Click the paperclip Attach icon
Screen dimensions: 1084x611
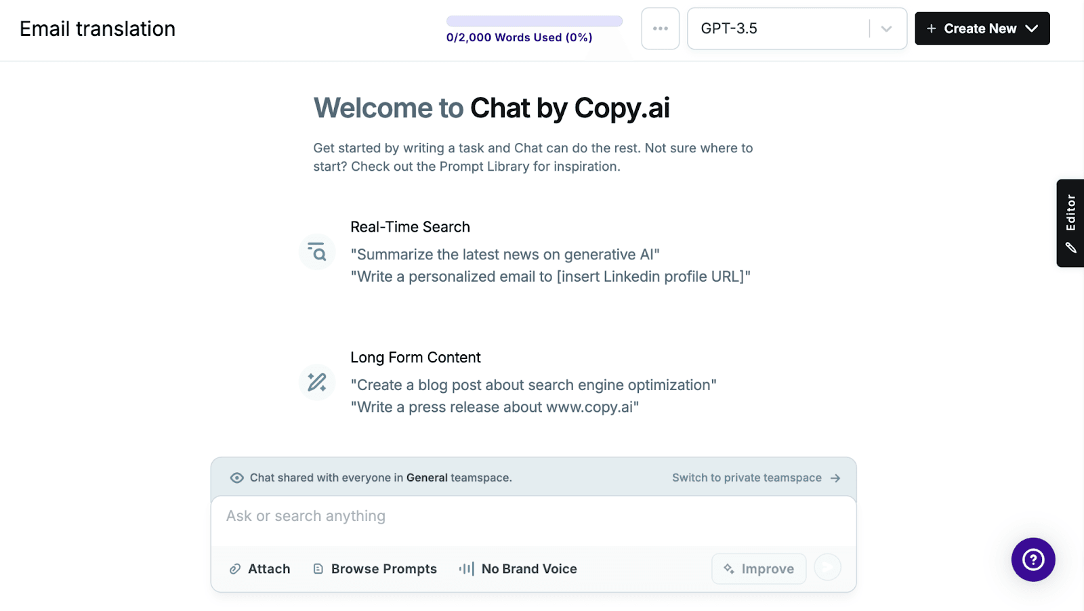click(x=235, y=569)
